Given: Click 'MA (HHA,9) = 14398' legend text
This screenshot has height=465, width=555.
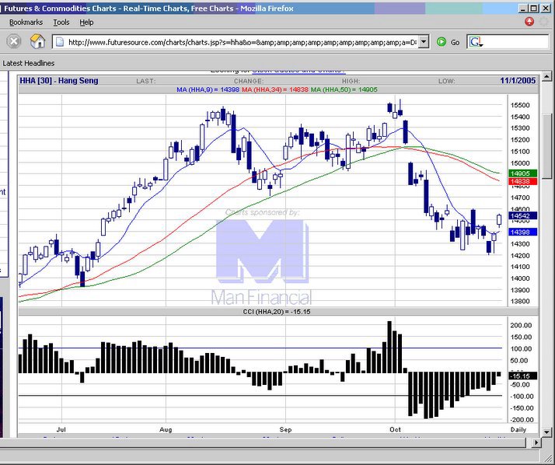Looking at the screenshot, I should pyautogui.click(x=208, y=90).
